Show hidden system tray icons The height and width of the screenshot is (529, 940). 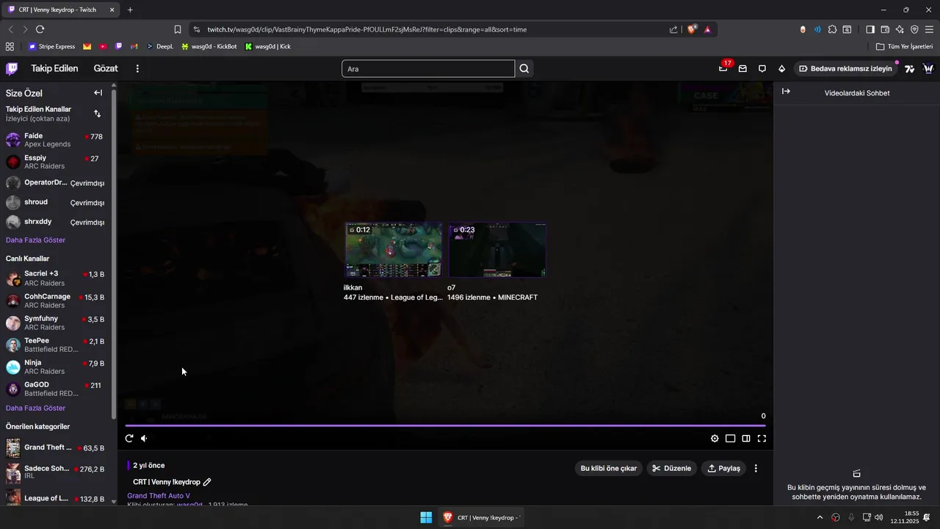[x=820, y=517]
